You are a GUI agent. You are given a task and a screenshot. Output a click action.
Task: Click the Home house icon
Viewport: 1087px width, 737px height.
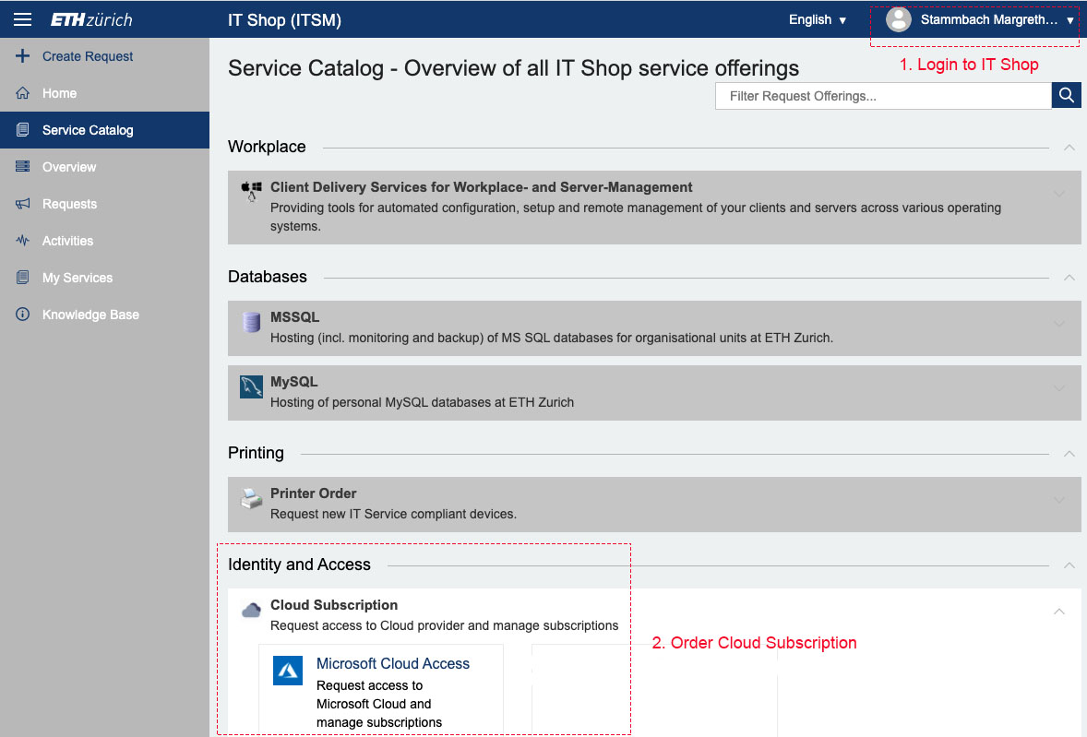(x=22, y=93)
